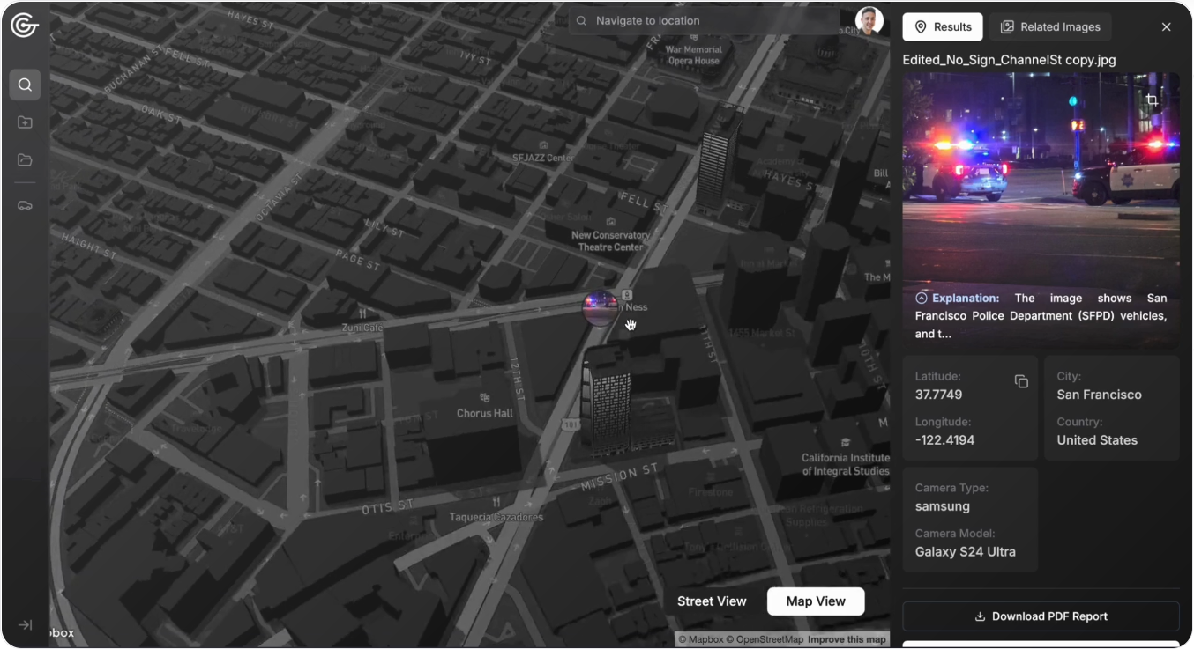The width and height of the screenshot is (1194, 649).
Task: Click the Navigate to location search field
Action: [705, 21]
